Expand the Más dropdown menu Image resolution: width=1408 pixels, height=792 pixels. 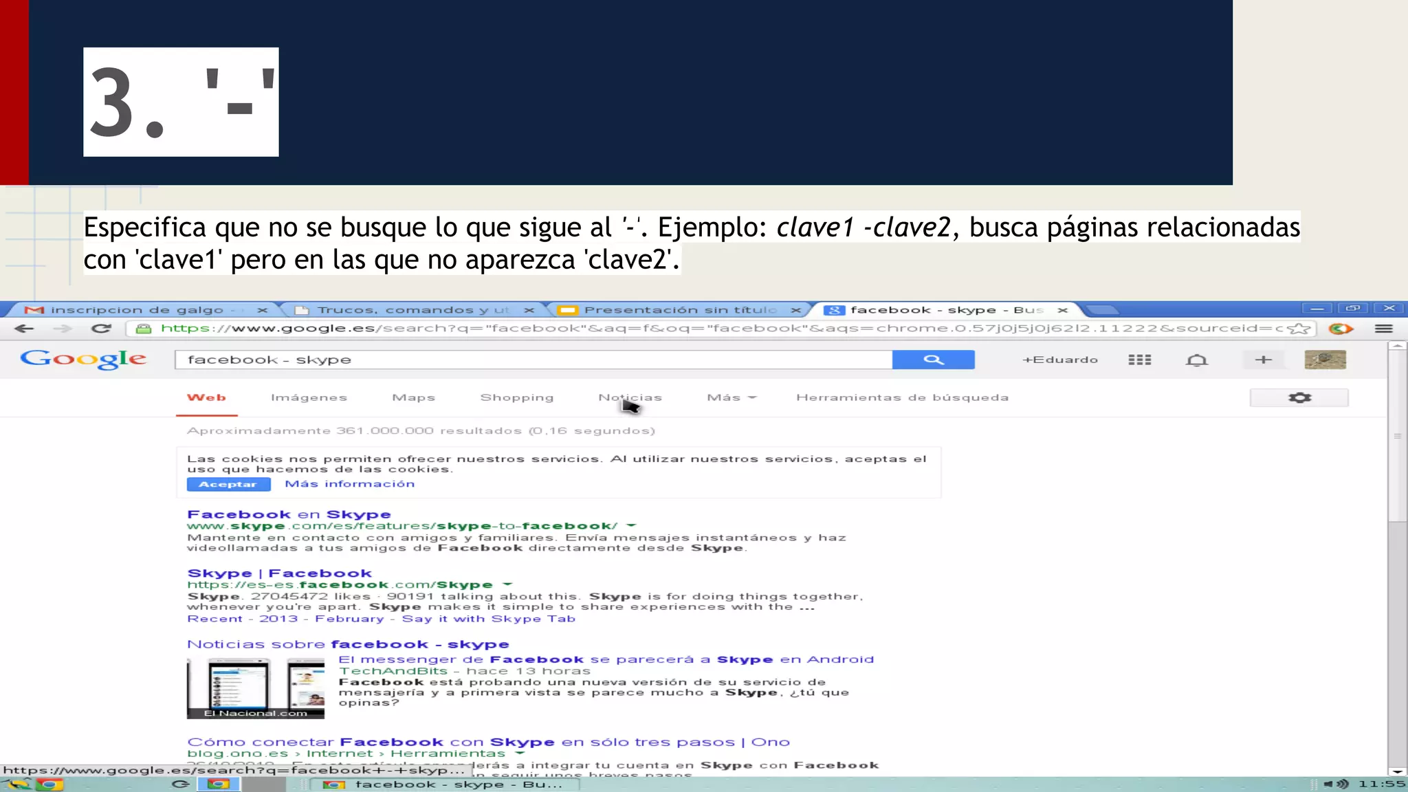point(731,397)
